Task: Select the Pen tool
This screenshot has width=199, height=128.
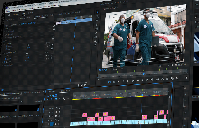Action: pyautogui.click(x=96, y=33)
